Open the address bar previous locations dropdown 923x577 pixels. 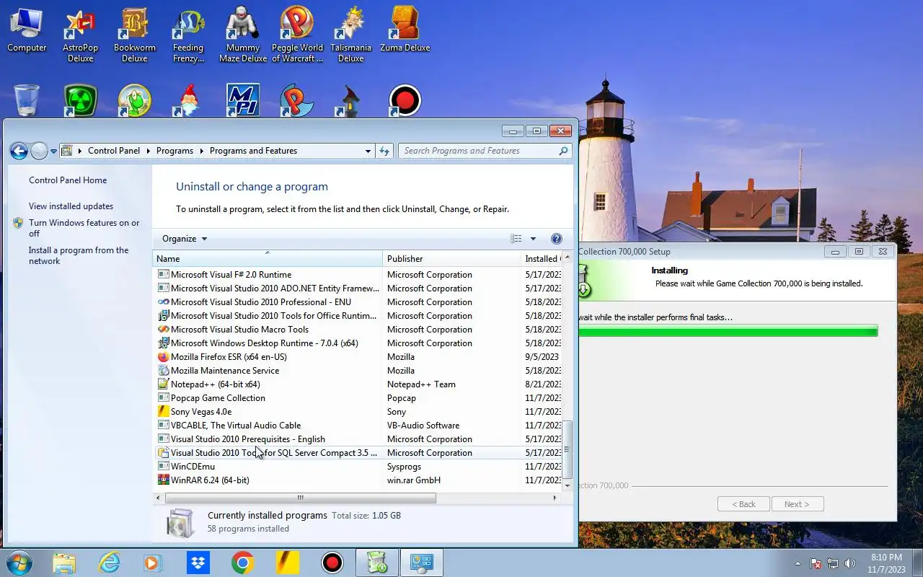pos(368,151)
